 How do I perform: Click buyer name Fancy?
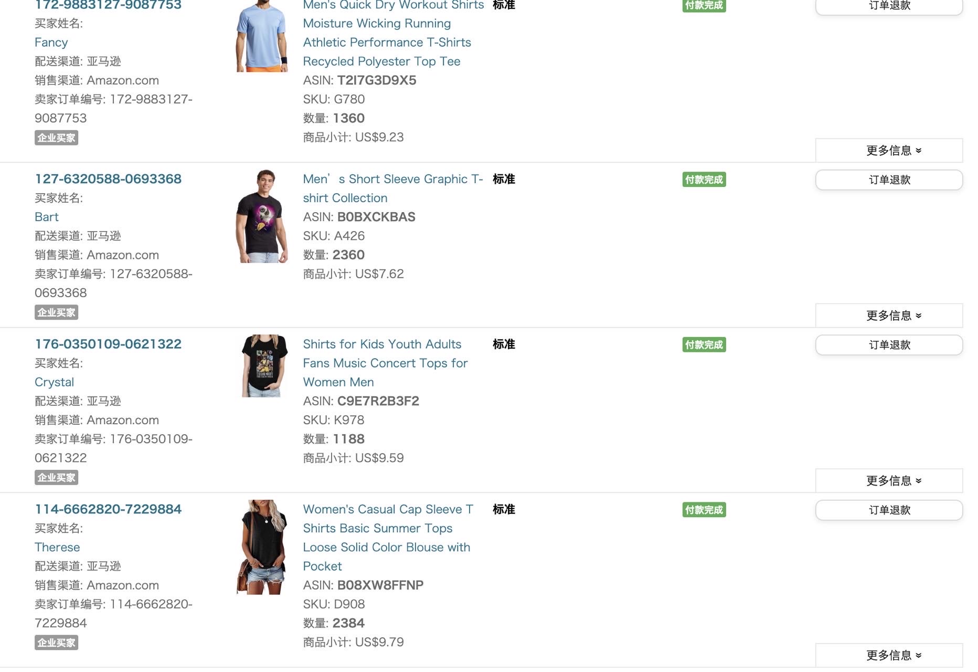coord(51,43)
